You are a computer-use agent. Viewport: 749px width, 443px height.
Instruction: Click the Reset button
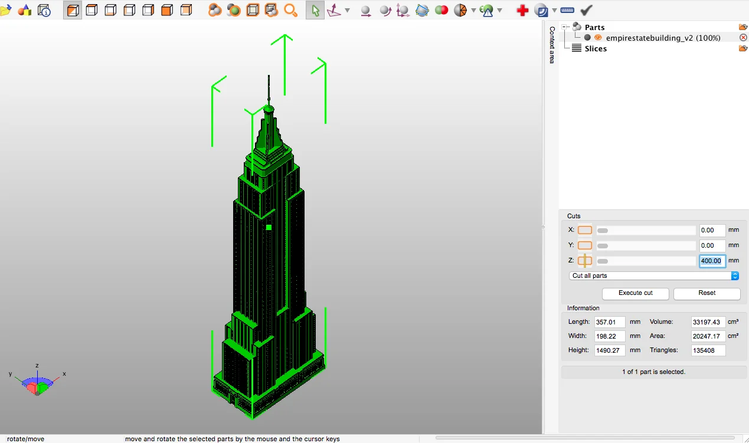click(x=707, y=293)
